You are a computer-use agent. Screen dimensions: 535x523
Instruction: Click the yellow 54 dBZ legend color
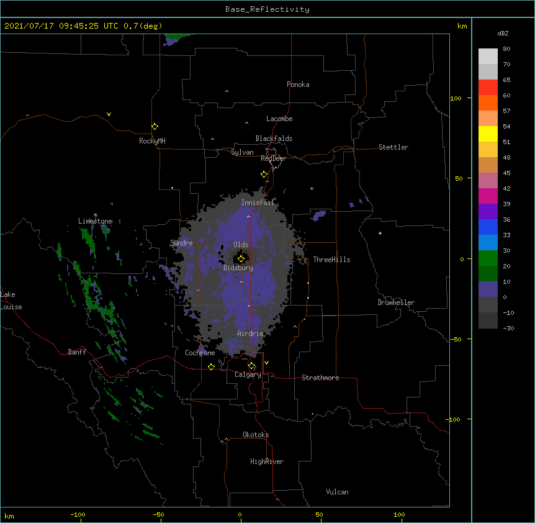click(488, 134)
